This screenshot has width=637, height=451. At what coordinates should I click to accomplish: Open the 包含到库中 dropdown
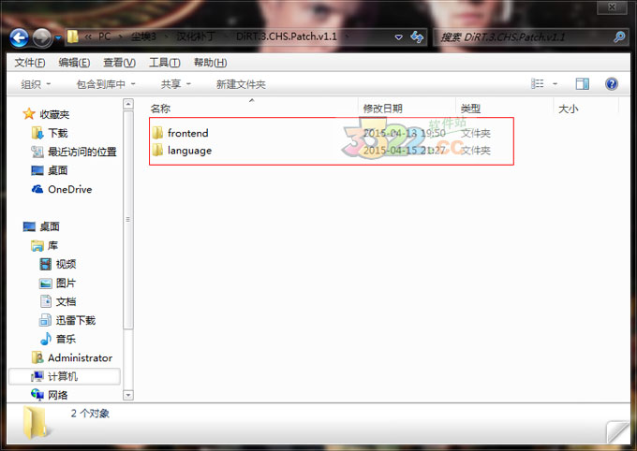[x=106, y=84]
